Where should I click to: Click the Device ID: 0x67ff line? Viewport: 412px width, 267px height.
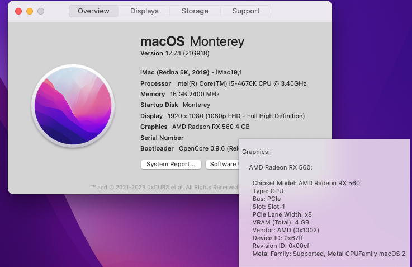pyautogui.click(x=278, y=238)
